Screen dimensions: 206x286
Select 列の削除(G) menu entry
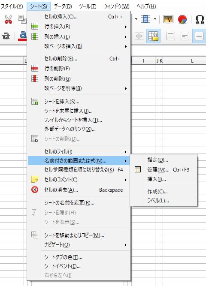[x=79, y=79]
